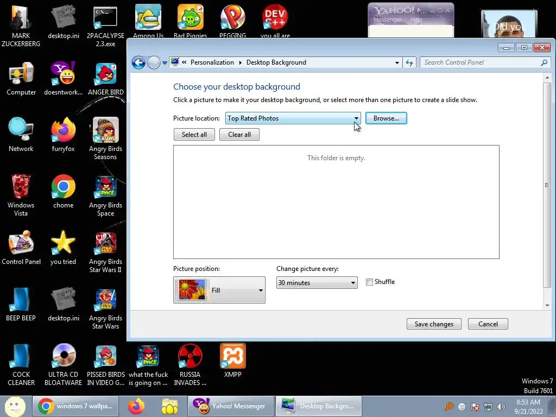Click the network tray icon
This screenshot has height=417, width=556.
[x=488, y=407]
